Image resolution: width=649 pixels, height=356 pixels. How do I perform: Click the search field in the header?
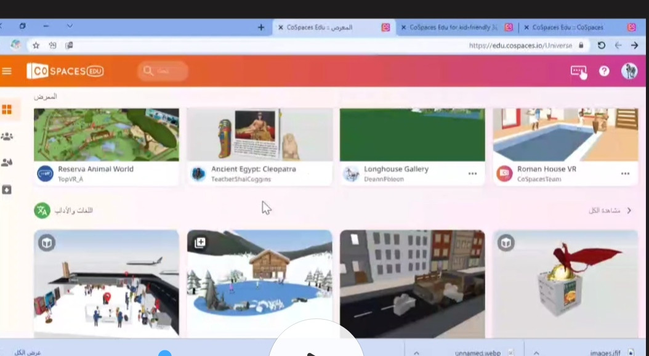(163, 71)
